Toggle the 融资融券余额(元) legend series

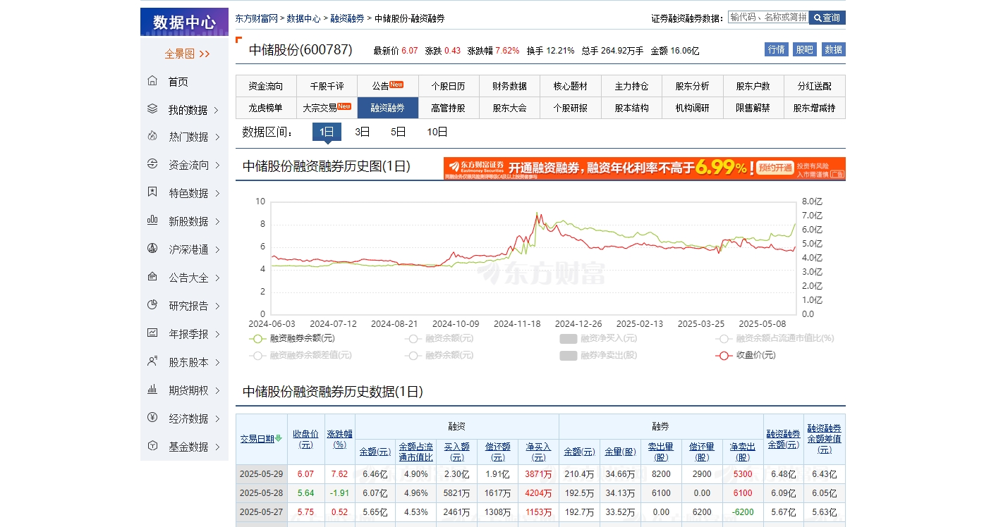[292, 338]
